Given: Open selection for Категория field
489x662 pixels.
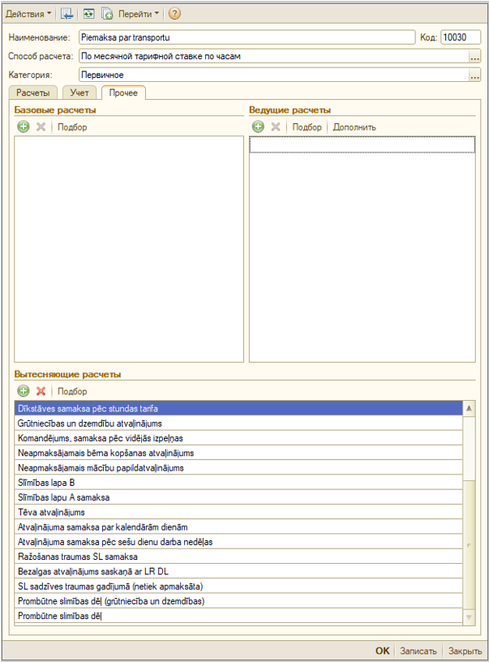Looking at the screenshot, I should point(474,75).
